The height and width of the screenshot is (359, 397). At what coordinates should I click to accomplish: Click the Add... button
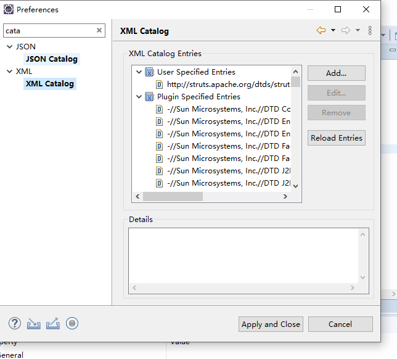337,73
